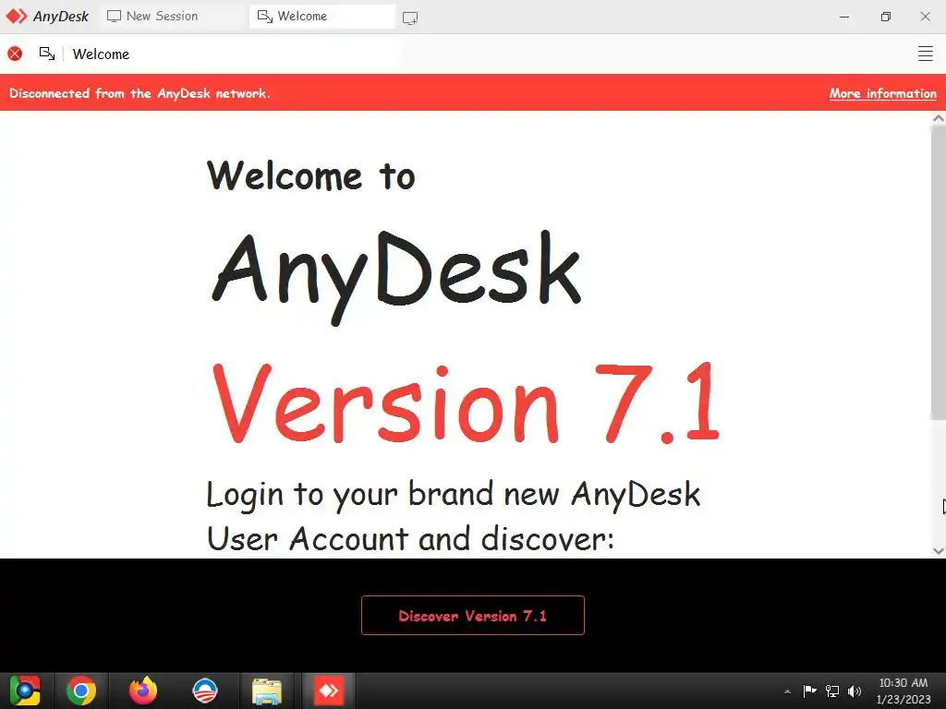
Task: Restore down the AnyDesk window
Action: (885, 17)
